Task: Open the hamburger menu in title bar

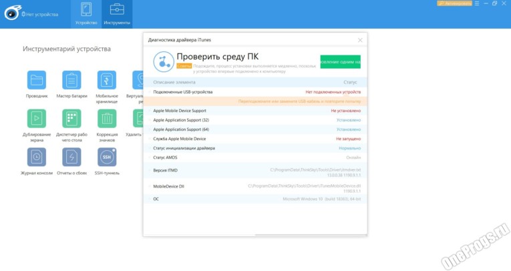Action: coord(477,3)
